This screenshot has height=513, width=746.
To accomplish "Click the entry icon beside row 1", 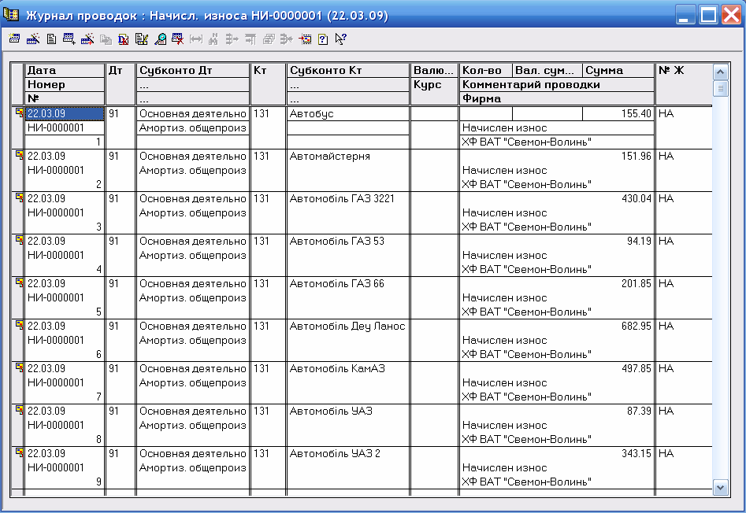I will tap(19, 113).
